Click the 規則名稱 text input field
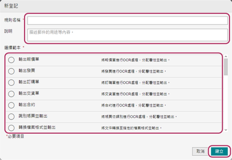This screenshot has height=160, width=232. [x=127, y=20]
